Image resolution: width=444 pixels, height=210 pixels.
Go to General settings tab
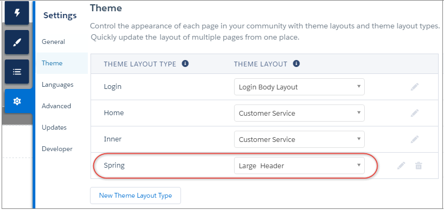click(53, 42)
